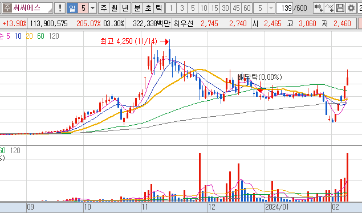
Task: Open the disabled interval 5 dropdown arrow
Action: pyautogui.click(x=271, y=8)
